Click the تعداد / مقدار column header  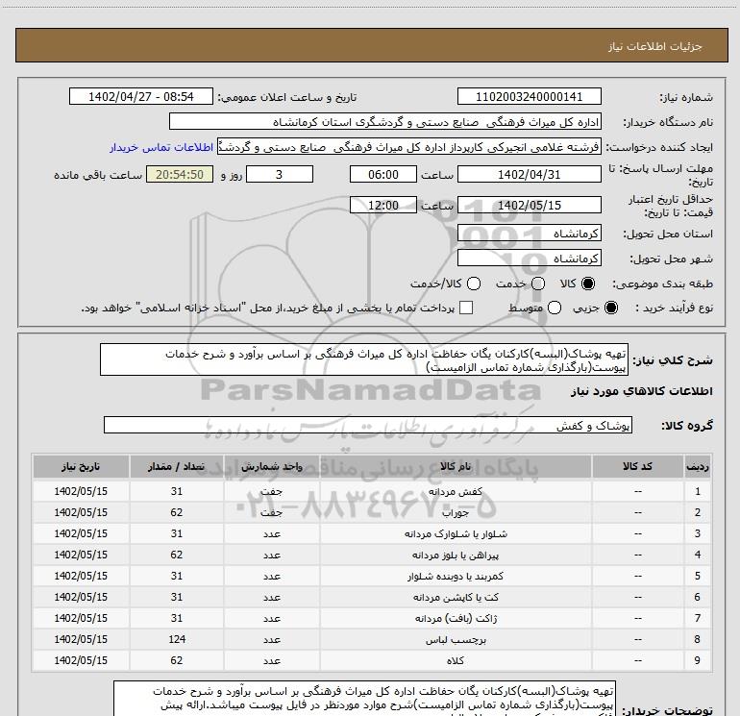point(177,467)
